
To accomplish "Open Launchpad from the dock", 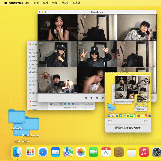I will (30, 152).
